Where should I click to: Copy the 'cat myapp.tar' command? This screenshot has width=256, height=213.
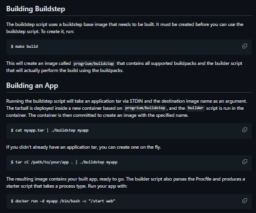245,130
